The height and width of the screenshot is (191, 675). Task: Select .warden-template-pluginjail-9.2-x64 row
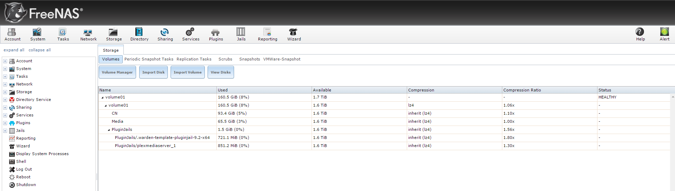pos(384,138)
